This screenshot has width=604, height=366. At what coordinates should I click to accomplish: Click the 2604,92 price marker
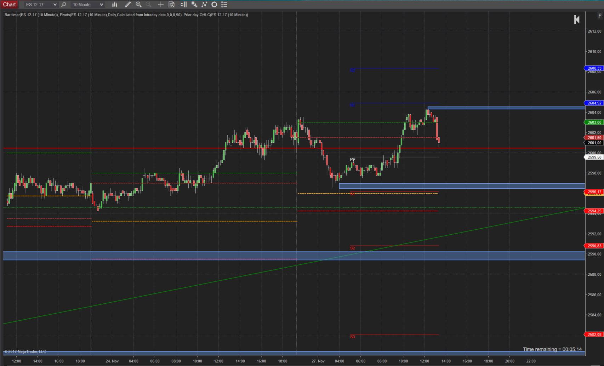(593, 103)
